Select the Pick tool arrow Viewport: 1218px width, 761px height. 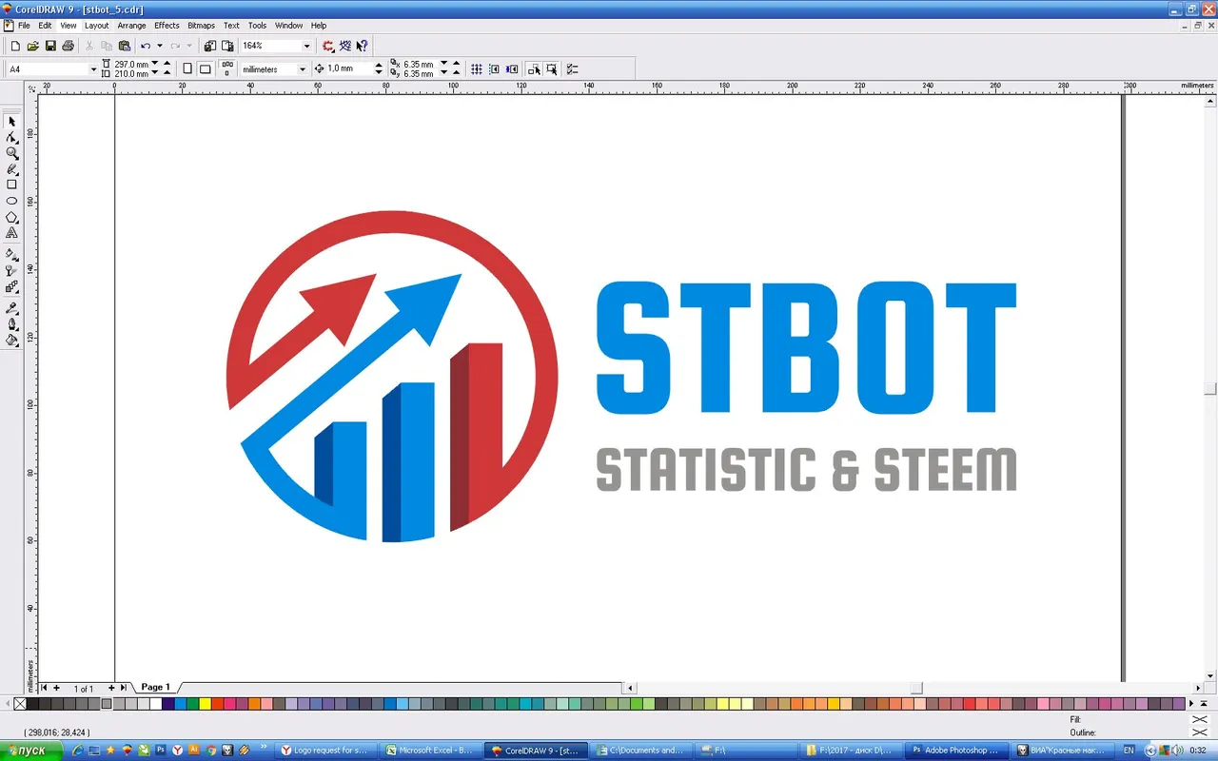(11, 122)
